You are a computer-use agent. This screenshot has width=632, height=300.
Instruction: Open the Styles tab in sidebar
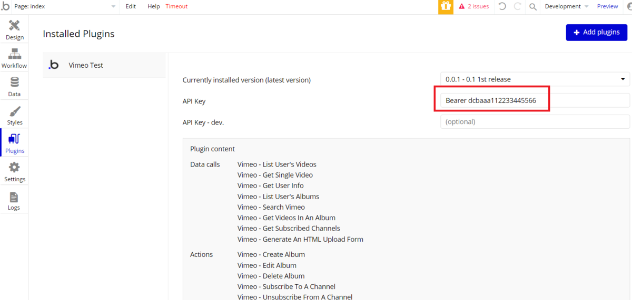point(14,115)
